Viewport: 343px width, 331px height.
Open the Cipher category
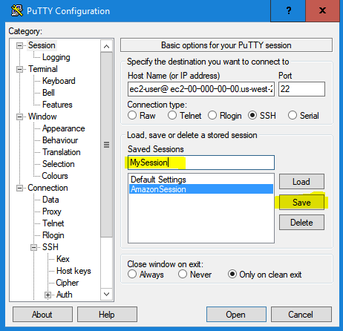pyautogui.click(x=68, y=283)
